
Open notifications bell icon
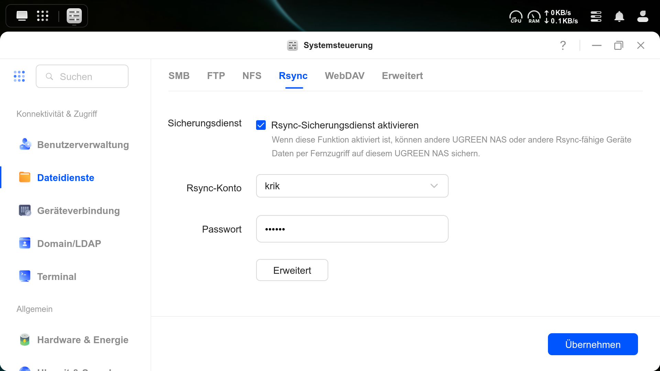[x=619, y=16]
